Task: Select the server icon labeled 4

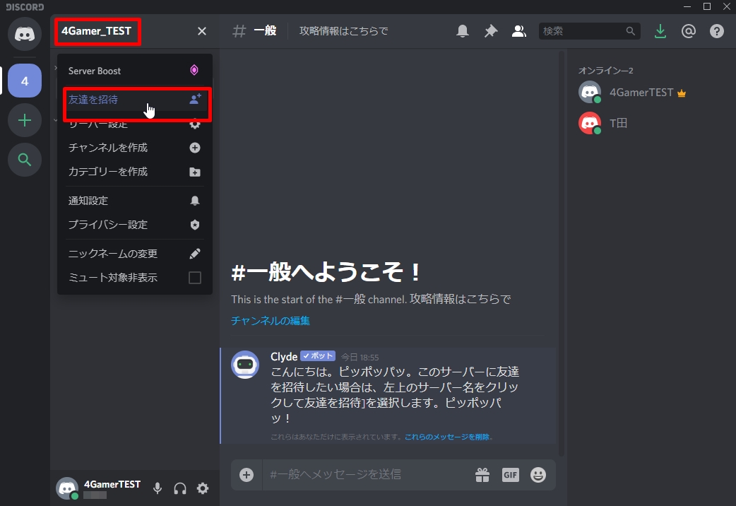Action: pyautogui.click(x=25, y=81)
